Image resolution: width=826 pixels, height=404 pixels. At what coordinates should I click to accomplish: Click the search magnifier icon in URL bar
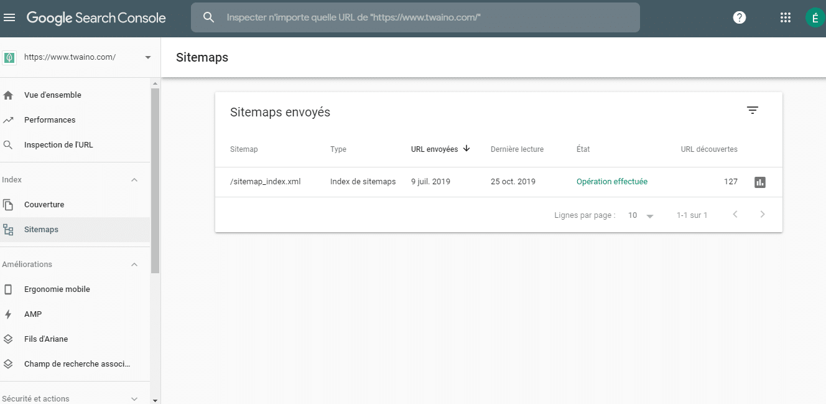pos(209,18)
